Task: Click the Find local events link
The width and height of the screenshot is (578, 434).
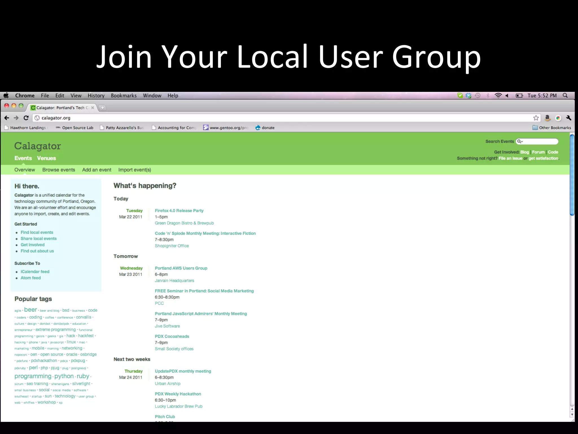Action: point(37,232)
